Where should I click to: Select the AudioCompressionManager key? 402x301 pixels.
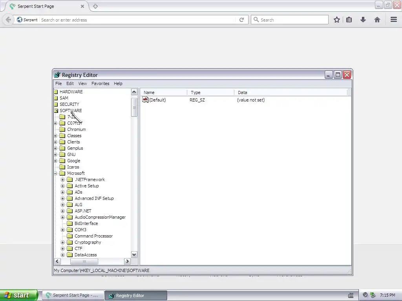click(x=100, y=217)
